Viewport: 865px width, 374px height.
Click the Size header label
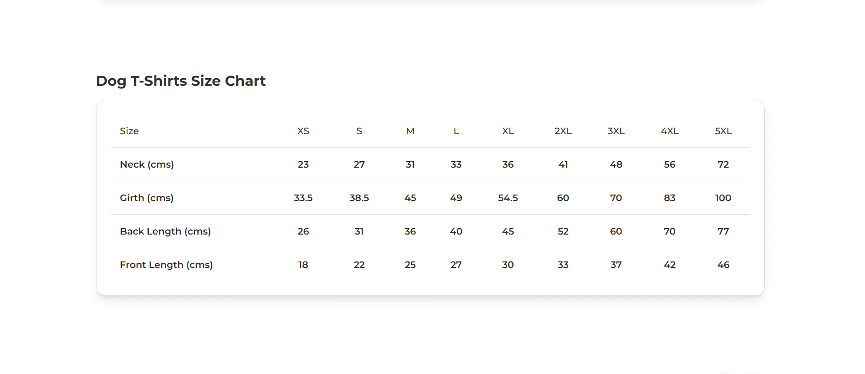[x=129, y=131]
